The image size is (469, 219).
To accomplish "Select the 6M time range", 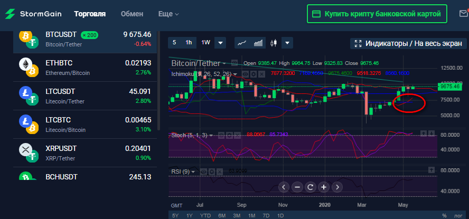I will [222, 215].
